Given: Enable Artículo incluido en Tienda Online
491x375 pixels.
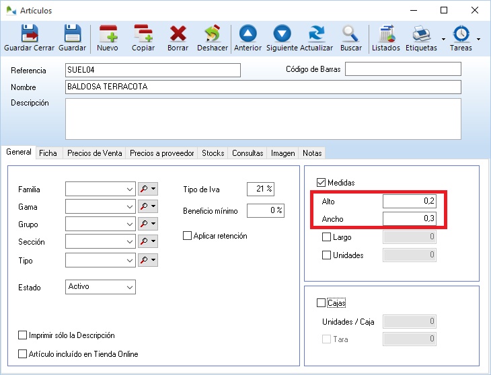Looking at the screenshot, I should 23,353.
